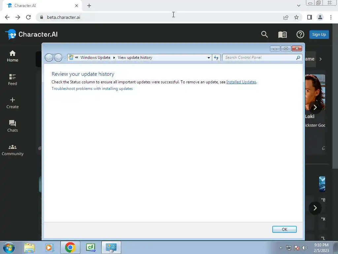Open the Chrome profile avatar
Screen dimensions: 338x254
pyautogui.click(x=320, y=17)
